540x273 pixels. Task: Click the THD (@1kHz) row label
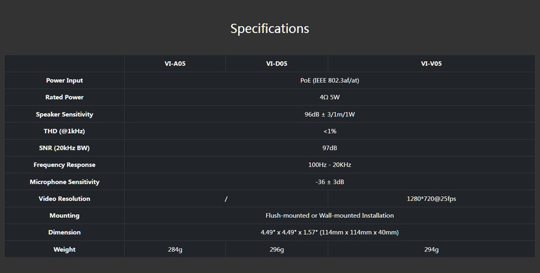click(64, 131)
